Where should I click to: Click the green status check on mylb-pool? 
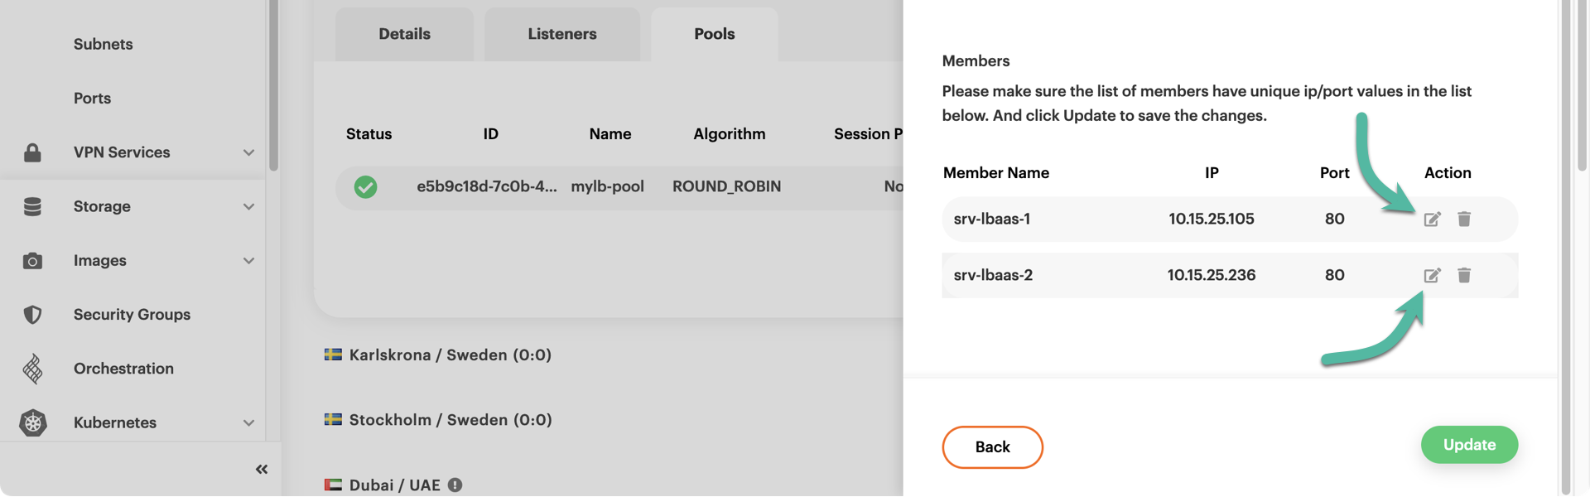(365, 187)
